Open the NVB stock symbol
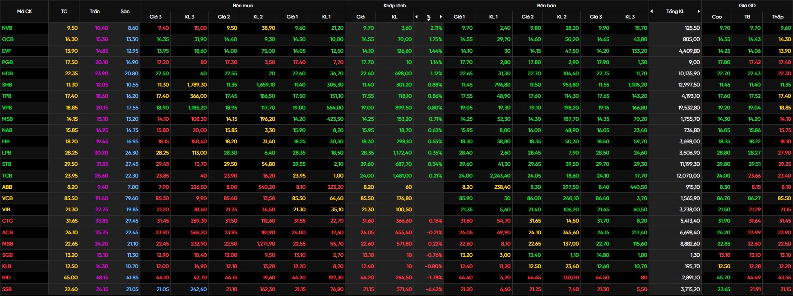 pos(7,28)
